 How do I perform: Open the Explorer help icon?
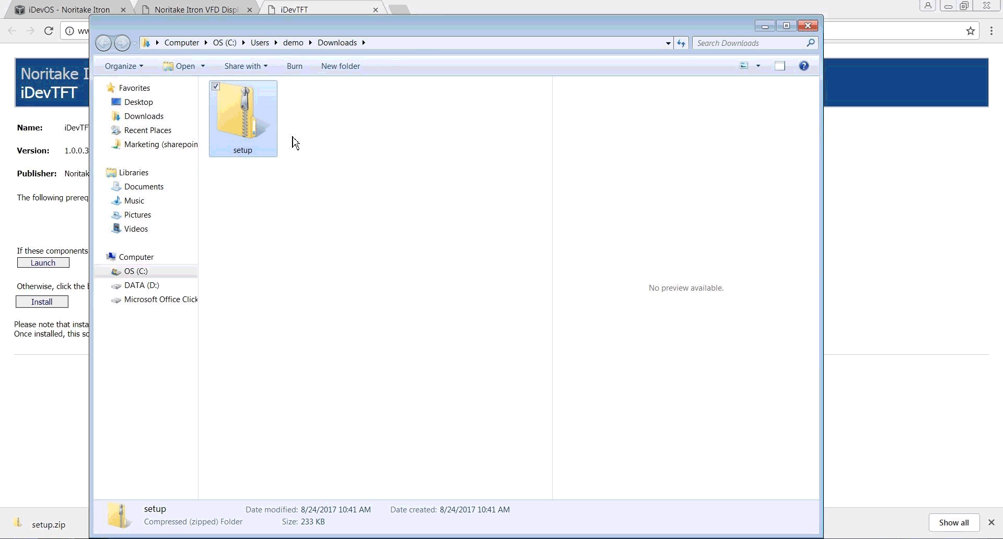click(x=803, y=66)
